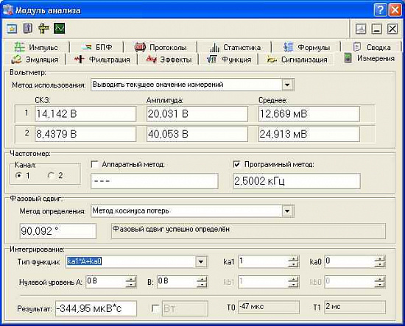Click the help question mark button

click(x=380, y=10)
